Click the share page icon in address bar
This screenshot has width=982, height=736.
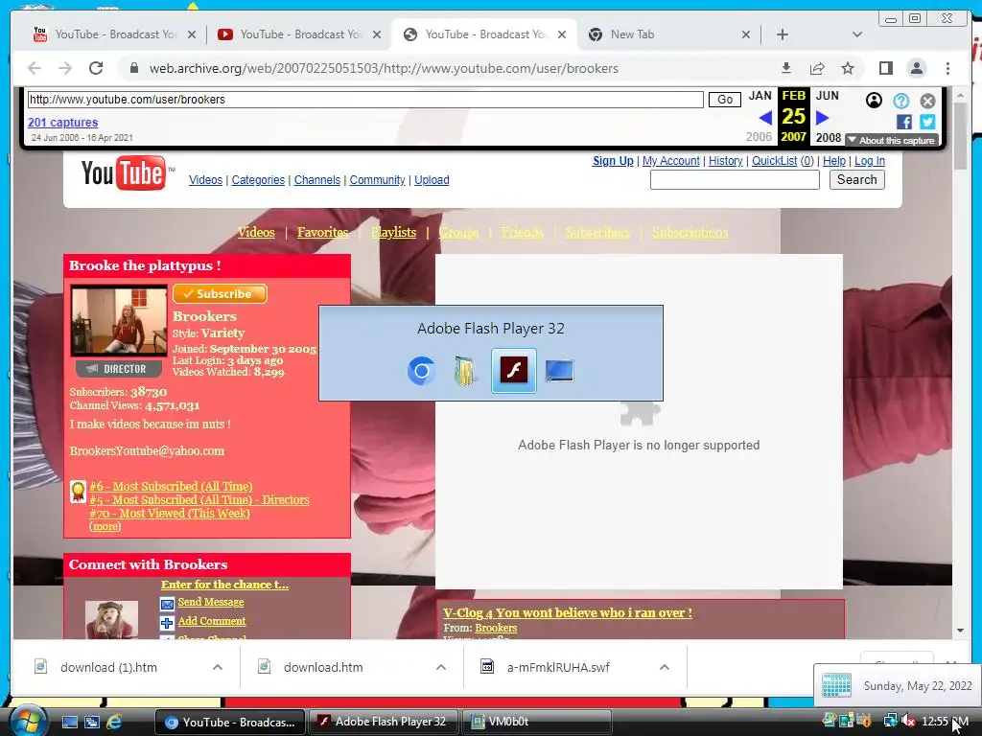[817, 68]
